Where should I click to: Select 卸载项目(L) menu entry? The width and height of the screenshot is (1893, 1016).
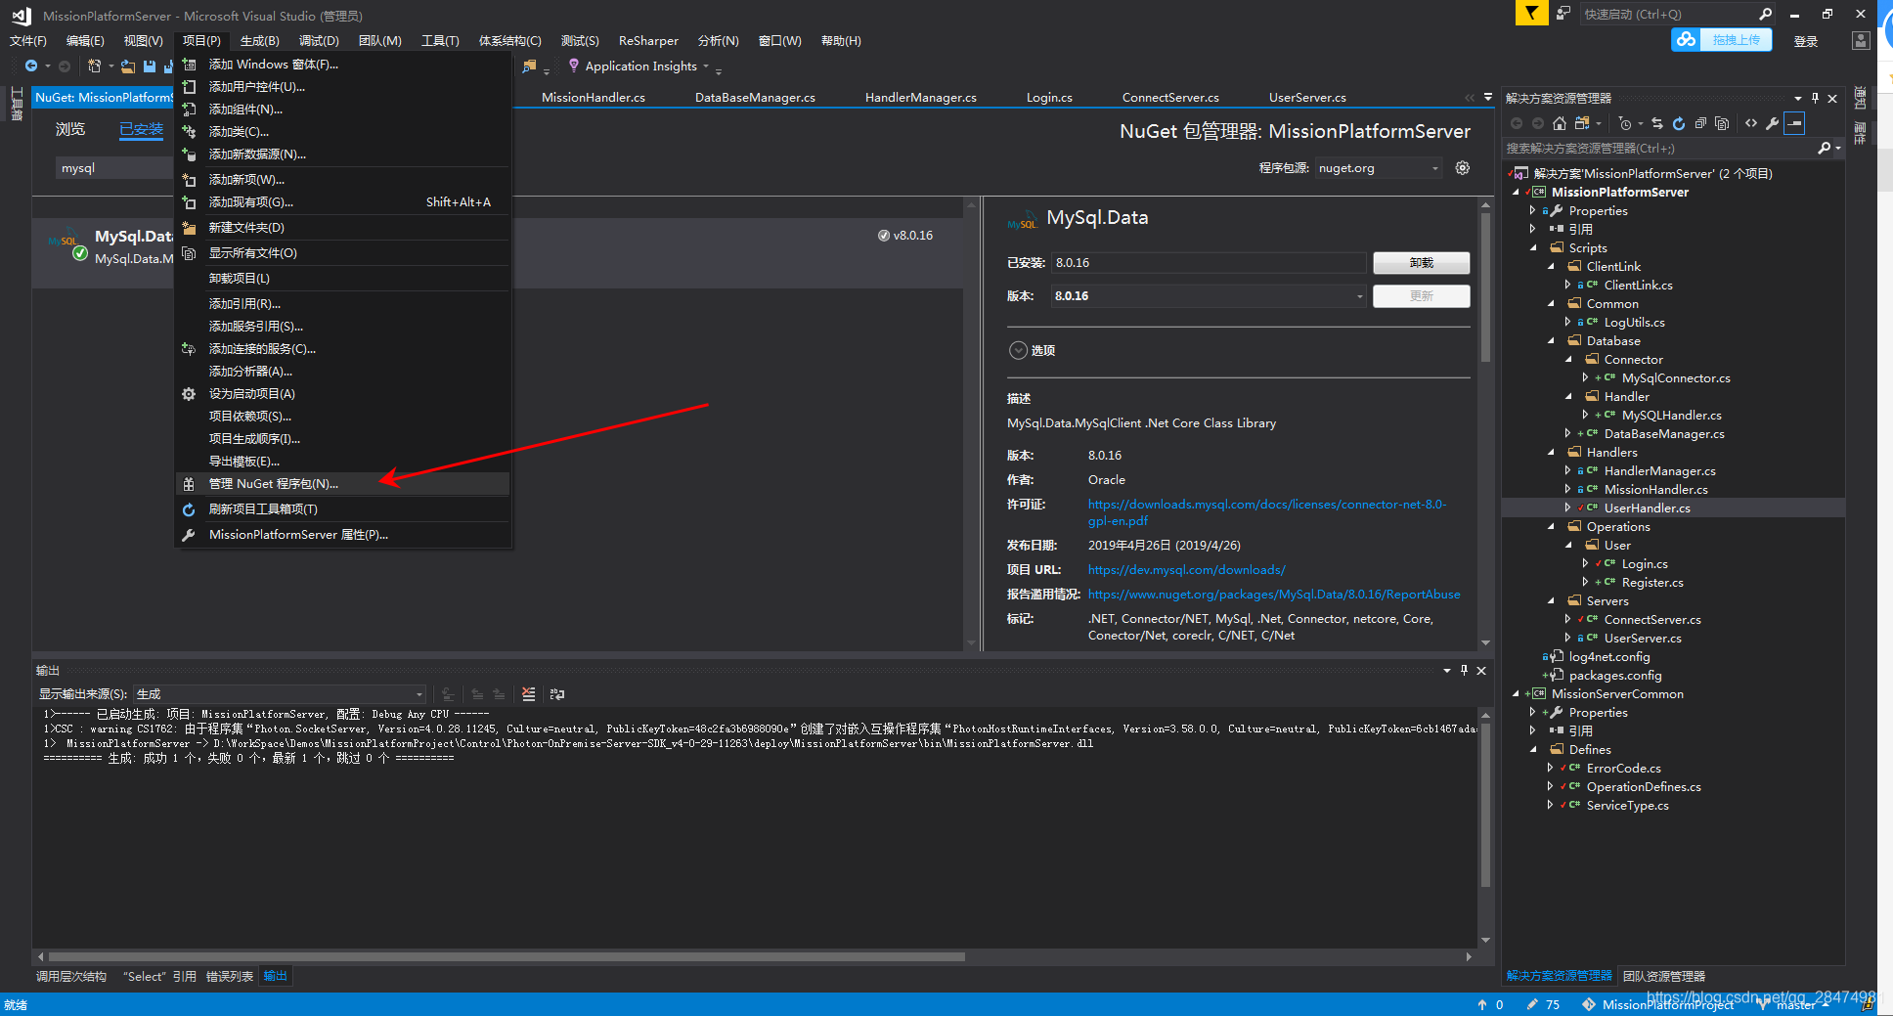tap(343, 279)
